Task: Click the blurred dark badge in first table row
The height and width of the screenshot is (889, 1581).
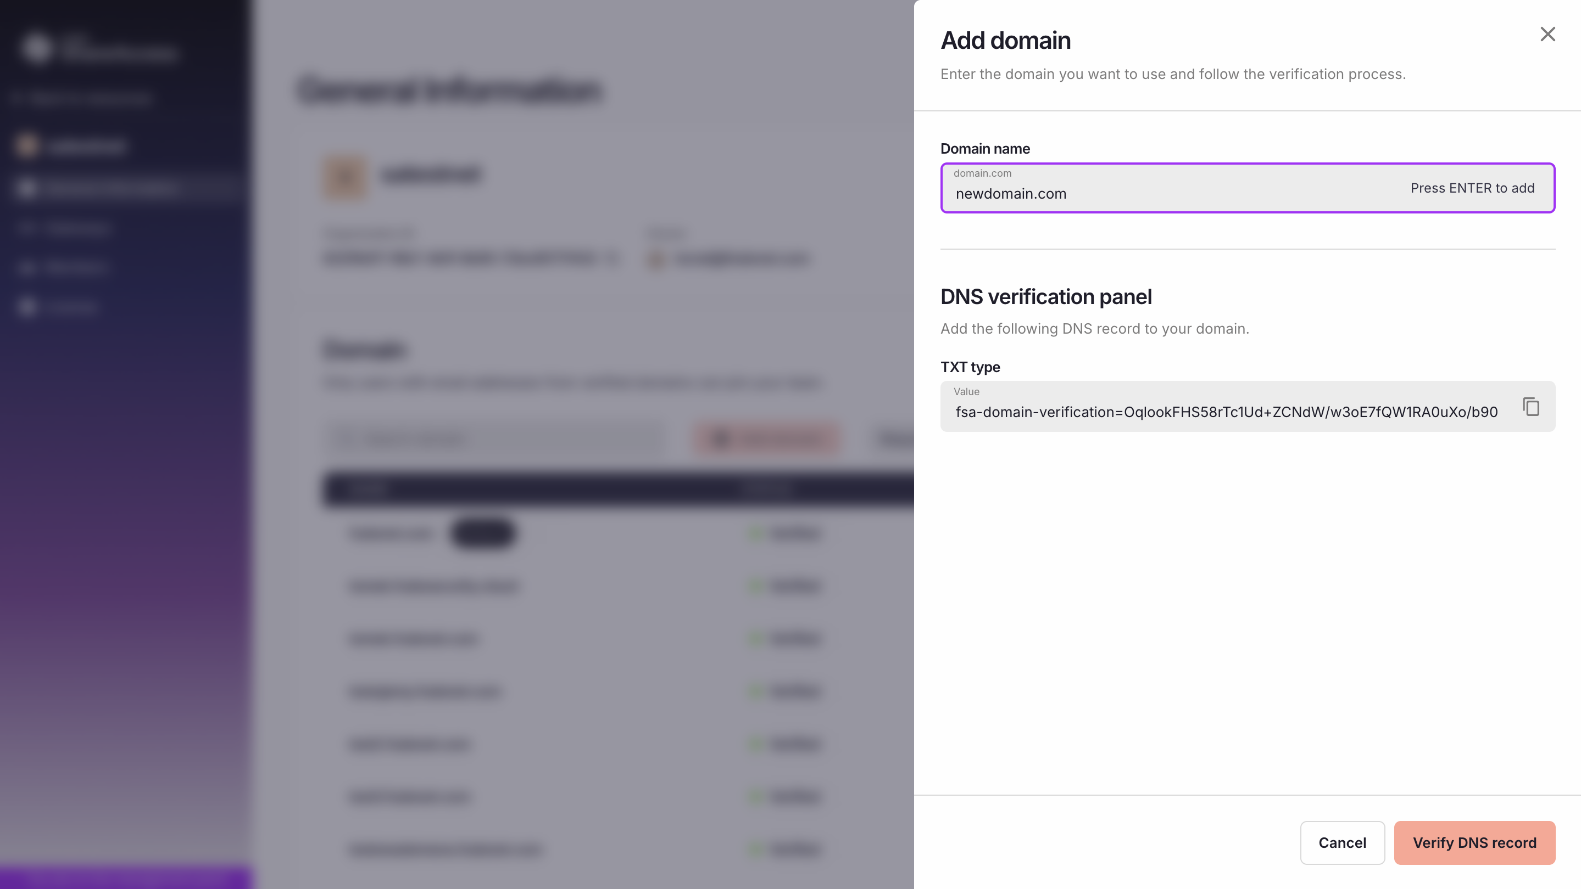Action: point(483,533)
